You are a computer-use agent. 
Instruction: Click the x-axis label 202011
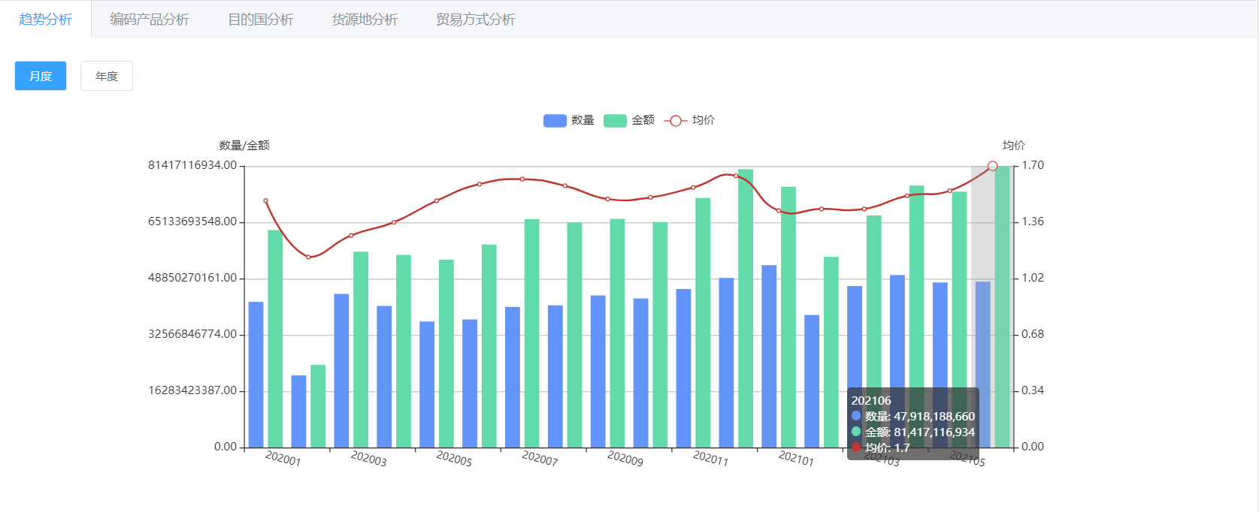(711, 458)
